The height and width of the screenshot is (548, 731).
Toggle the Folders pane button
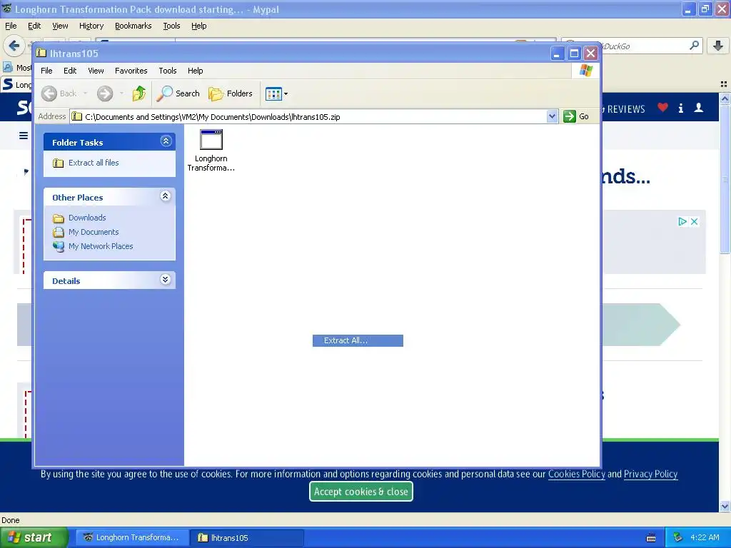coord(231,93)
